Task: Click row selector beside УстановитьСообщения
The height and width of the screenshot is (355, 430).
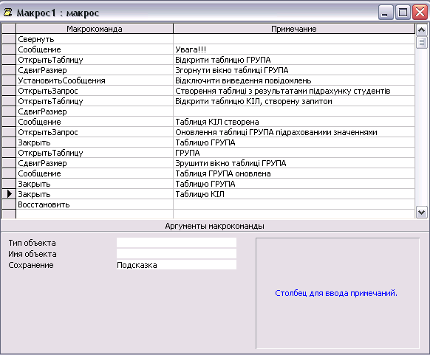Action: [x=9, y=80]
